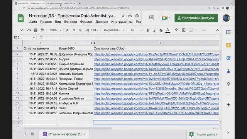Get add-ons with the plus icon
The height and width of the screenshot is (139, 247).
[228, 105]
